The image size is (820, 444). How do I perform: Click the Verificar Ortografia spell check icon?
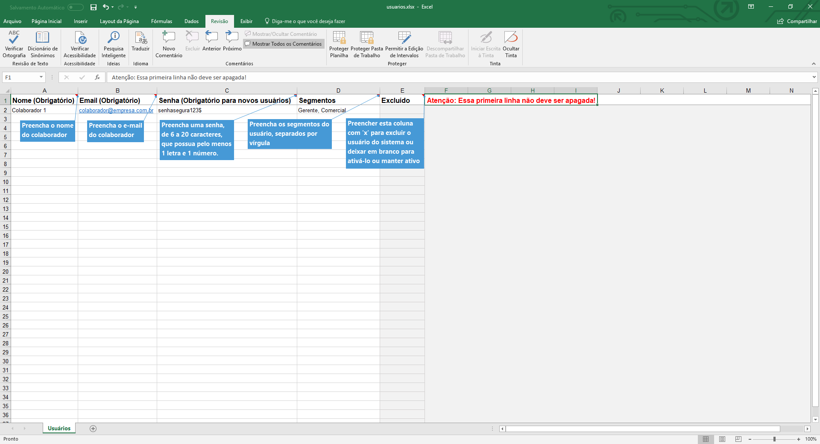(14, 38)
